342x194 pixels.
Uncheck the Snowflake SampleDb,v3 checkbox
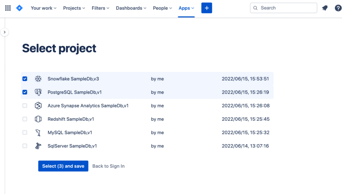[25, 79]
